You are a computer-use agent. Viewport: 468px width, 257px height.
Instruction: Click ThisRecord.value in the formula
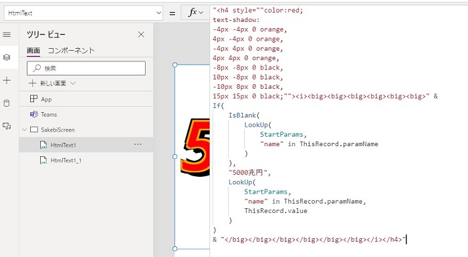(x=275, y=211)
